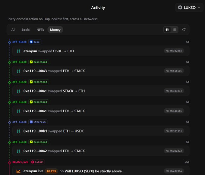Select the Money filter tab

click(55, 30)
